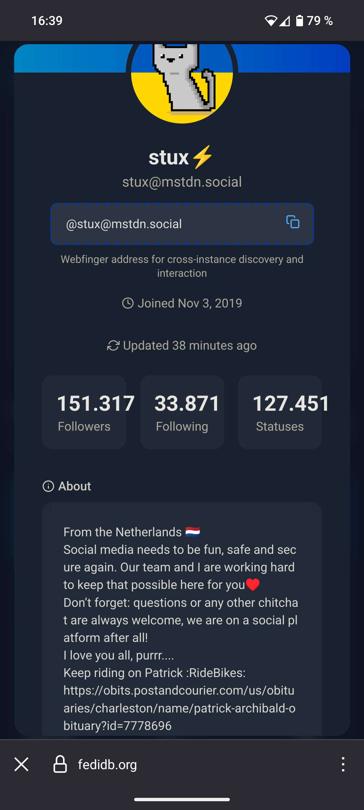Image resolution: width=364 pixels, height=810 pixels.
Task: Open the three-dot browser menu
Action: (343, 764)
